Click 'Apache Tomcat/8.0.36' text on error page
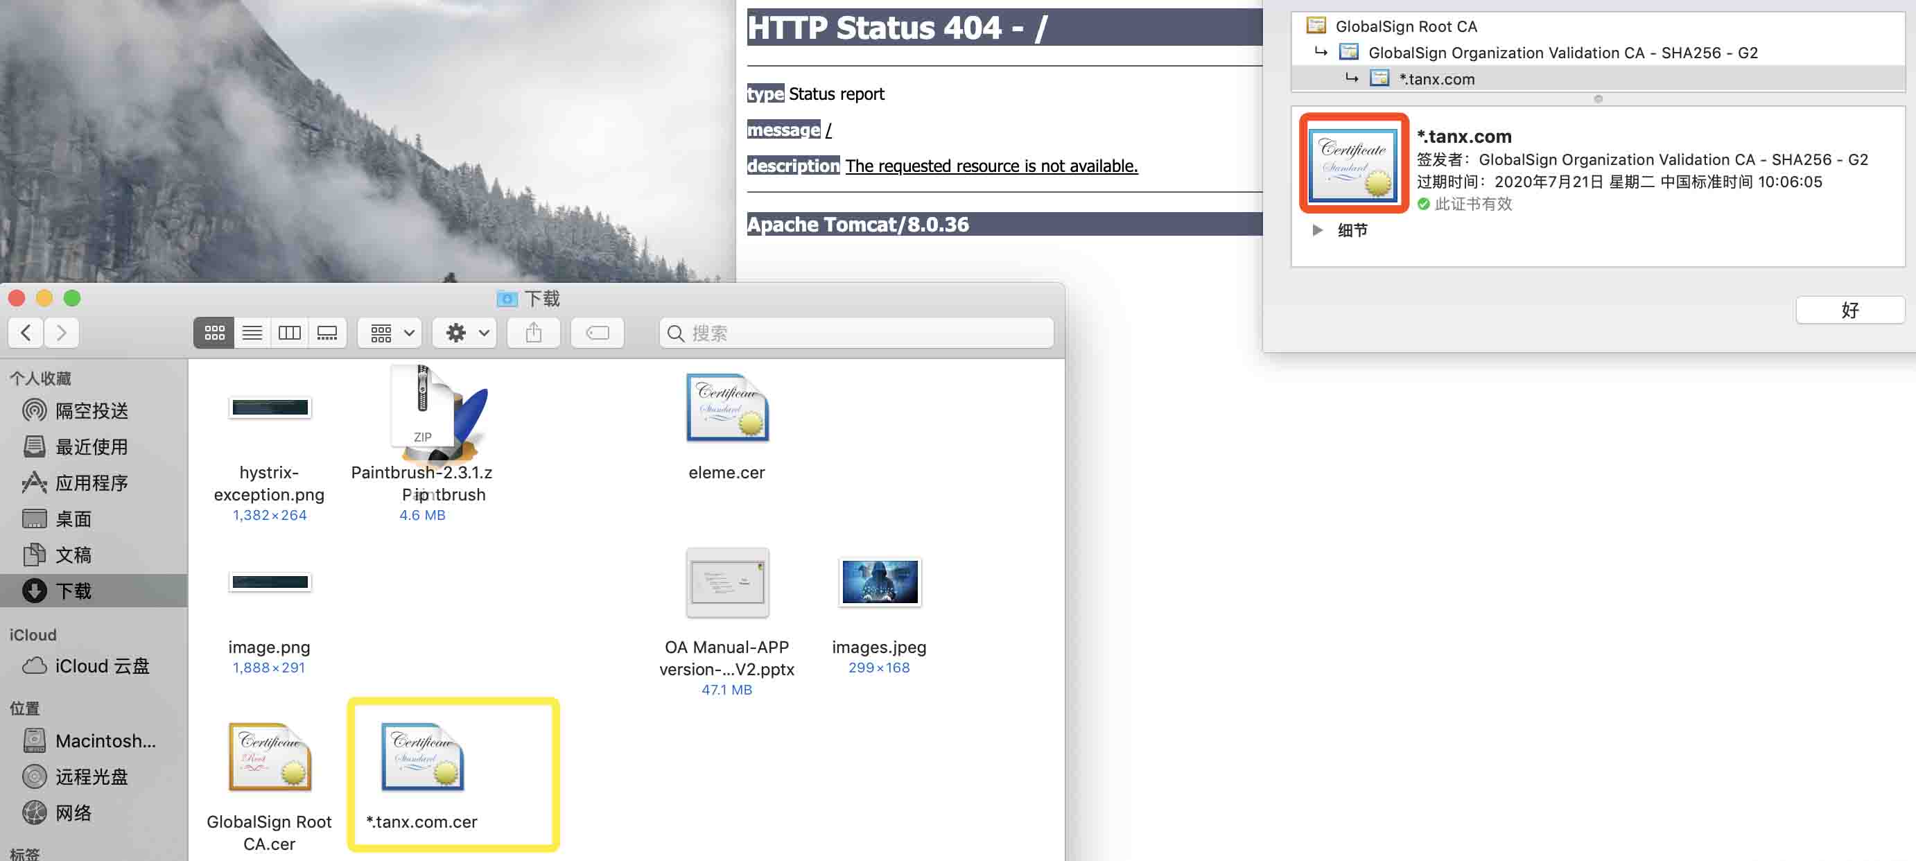Viewport: 1916px width, 861px height. click(857, 225)
